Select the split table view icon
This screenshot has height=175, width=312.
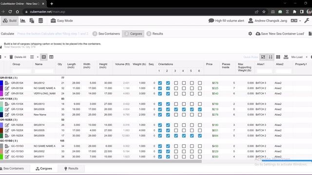51,57
